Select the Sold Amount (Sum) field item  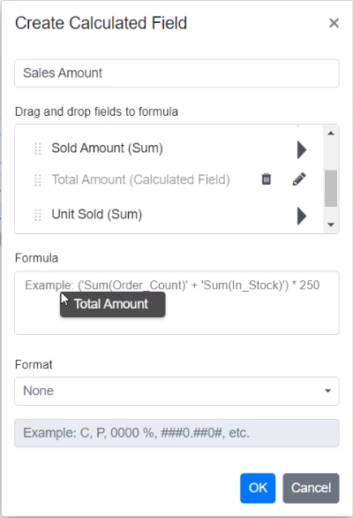tap(107, 148)
